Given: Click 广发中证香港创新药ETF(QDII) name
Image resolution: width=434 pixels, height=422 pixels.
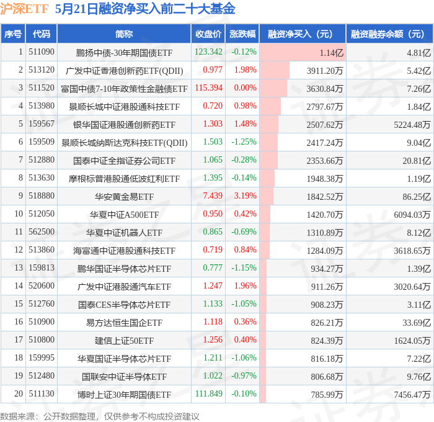Looking at the screenshot, I should point(124,71).
